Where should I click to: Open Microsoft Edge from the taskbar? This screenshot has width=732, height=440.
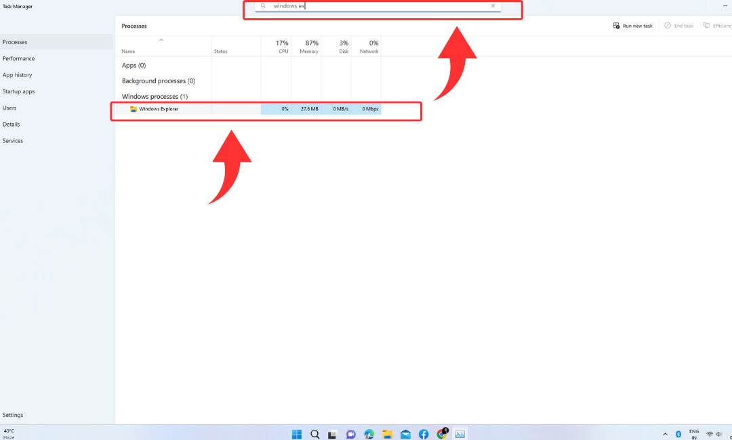[x=369, y=434]
